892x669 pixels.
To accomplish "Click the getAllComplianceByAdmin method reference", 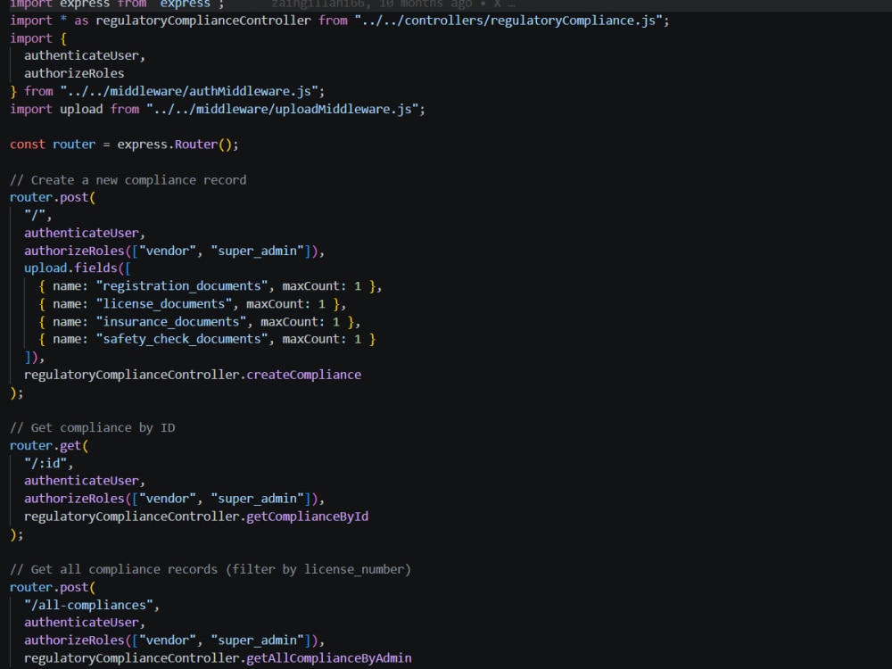I will click(329, 657).
